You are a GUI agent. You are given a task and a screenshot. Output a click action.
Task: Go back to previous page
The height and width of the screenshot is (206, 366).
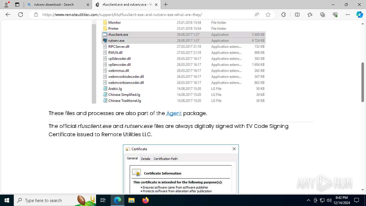click(8, 15)
